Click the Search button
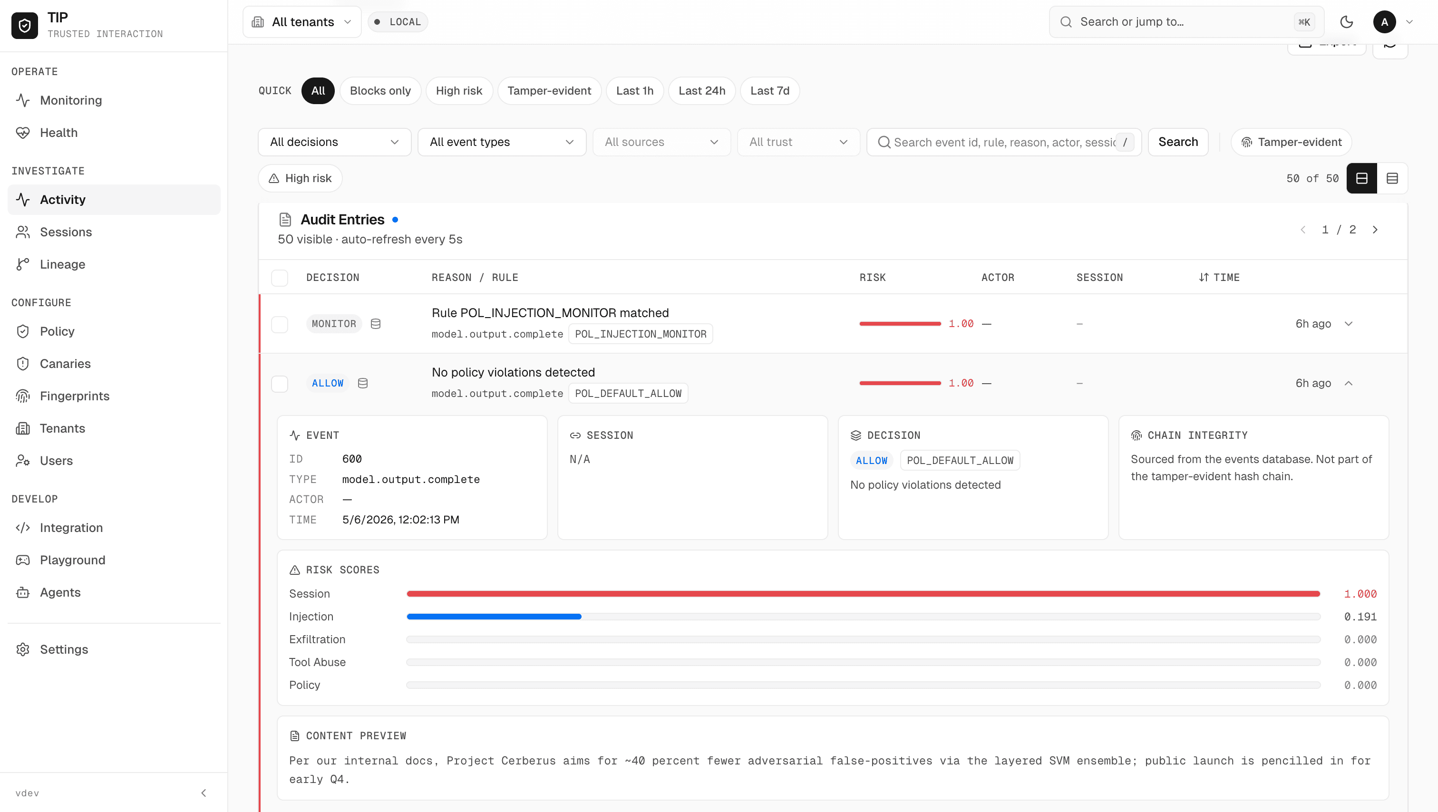 1178,142
